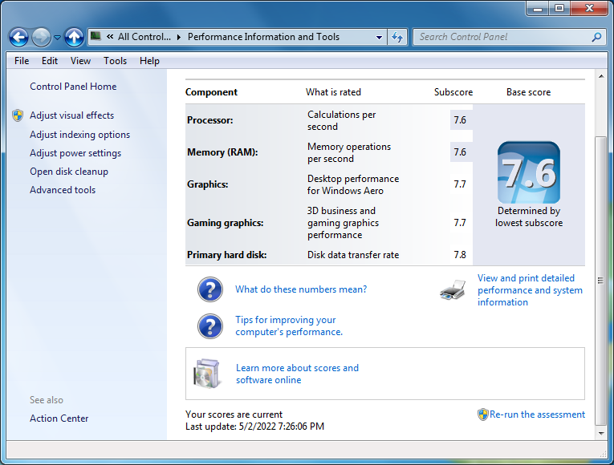Open the File menu
Image resolution: width=614 pixels, height=465 pixels.
click(22, 61)
